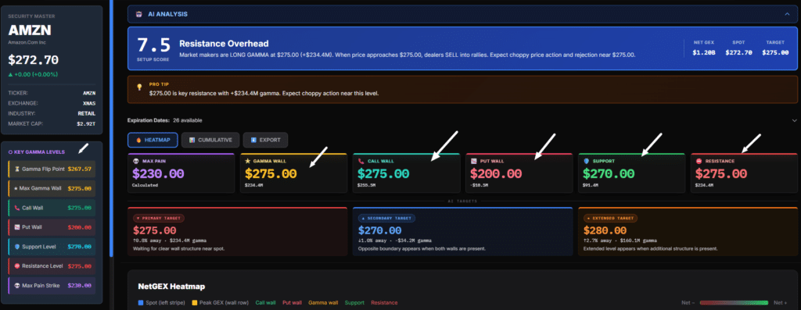The height and width of the screenshot is (310, 801).
Task: Click the skull icon in Max Pain Strike row
Action: 17,286
